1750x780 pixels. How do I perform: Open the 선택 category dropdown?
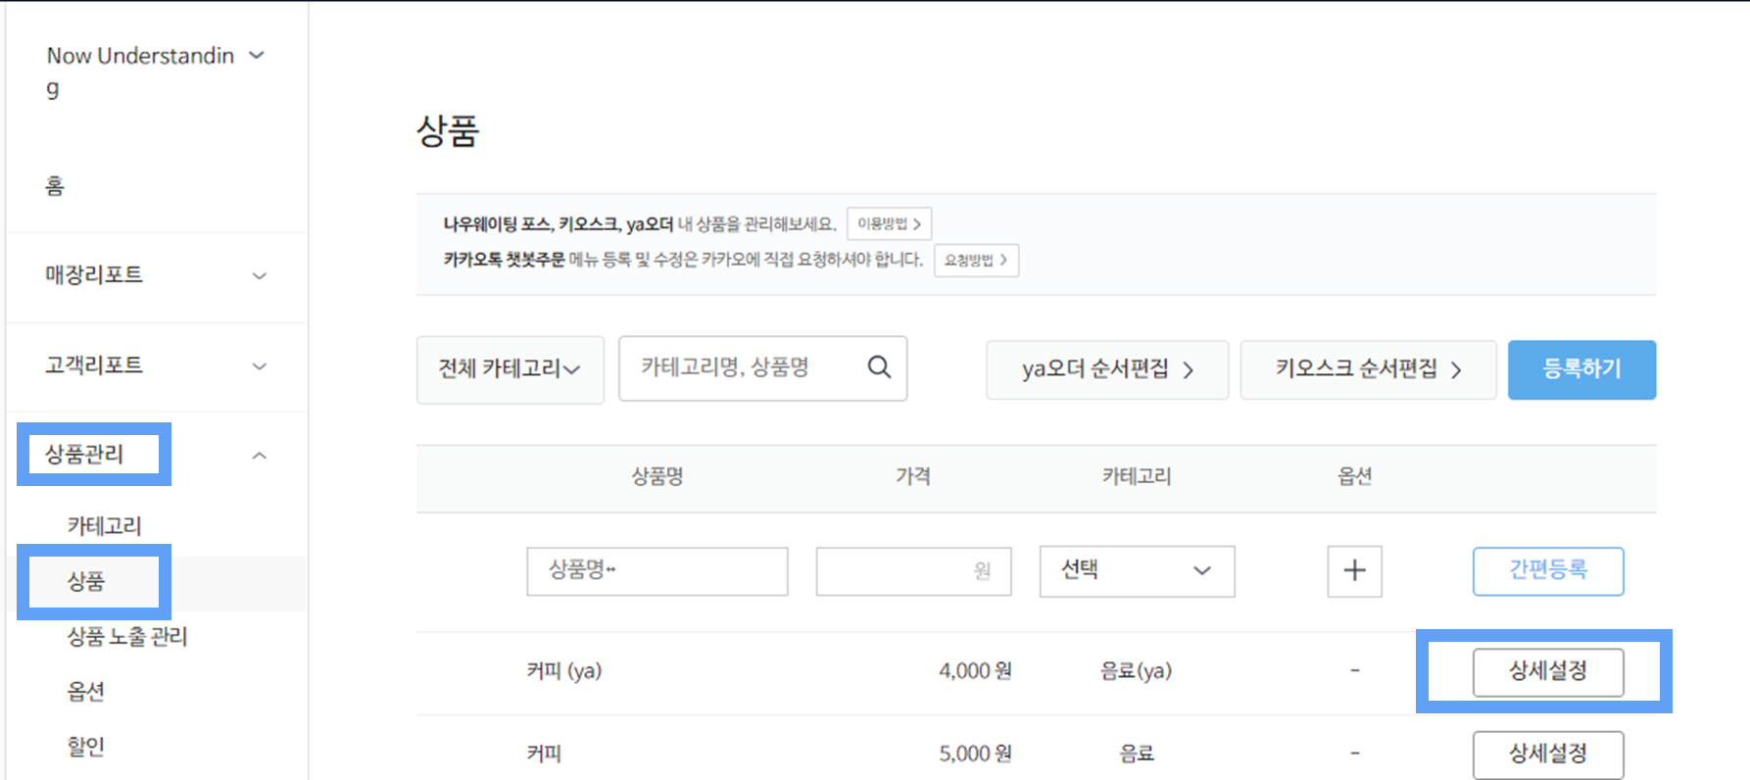pos(1137,571)
